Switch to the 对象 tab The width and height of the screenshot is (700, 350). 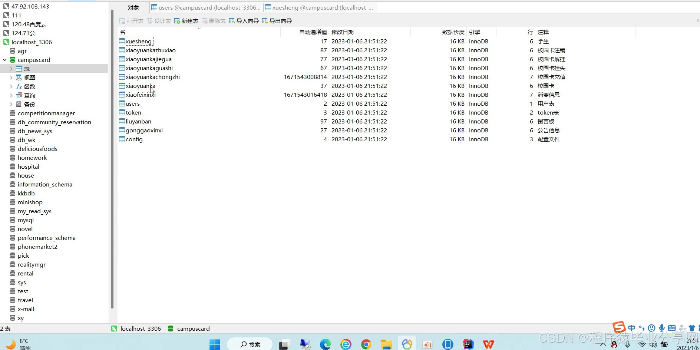tap(133, 7)
